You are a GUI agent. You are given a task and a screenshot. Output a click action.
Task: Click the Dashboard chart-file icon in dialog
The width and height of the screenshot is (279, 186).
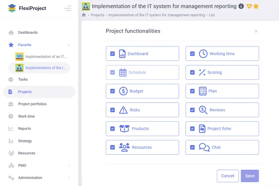pos(122,53)
